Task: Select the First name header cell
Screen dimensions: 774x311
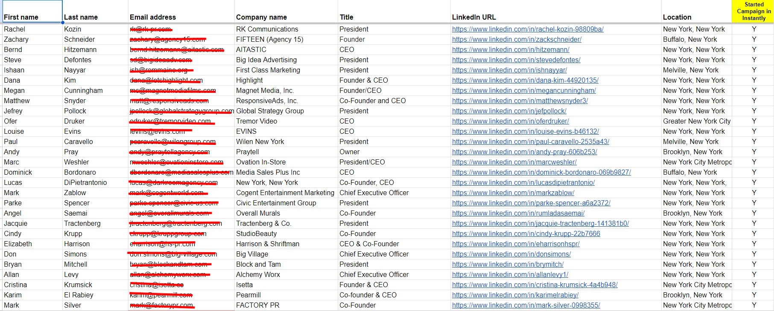Action: [x=32, y=12]
